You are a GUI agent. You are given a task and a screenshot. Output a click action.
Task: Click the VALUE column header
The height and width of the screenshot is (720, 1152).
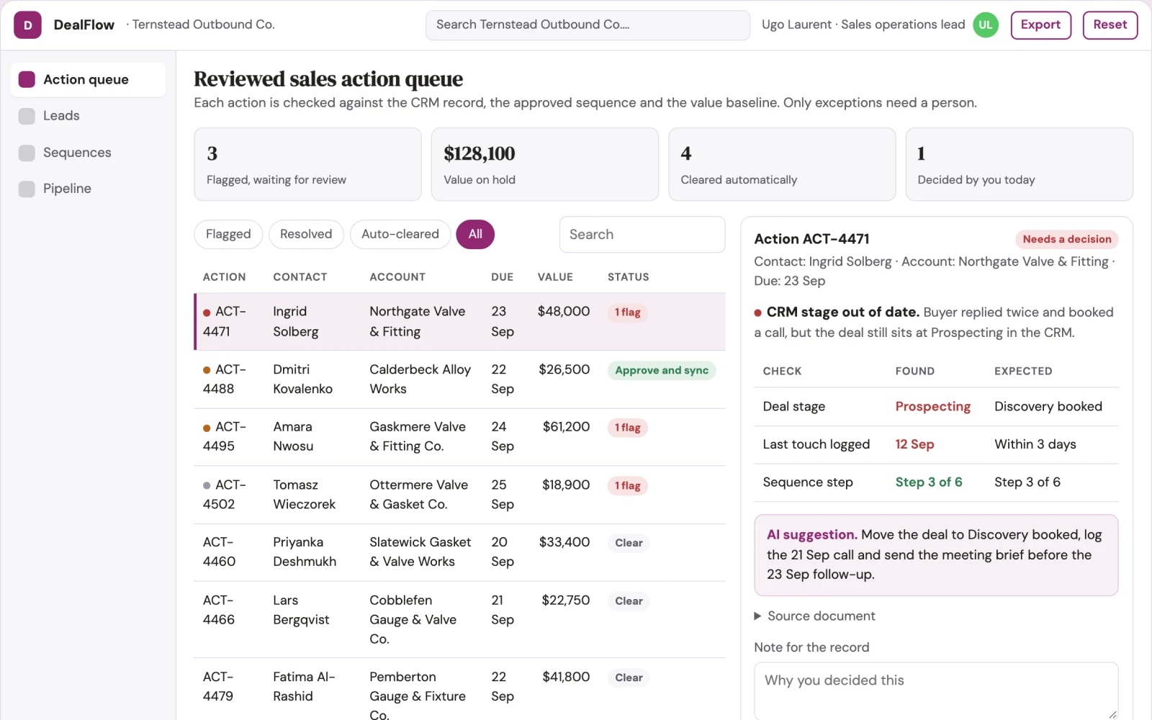point(555,277)
